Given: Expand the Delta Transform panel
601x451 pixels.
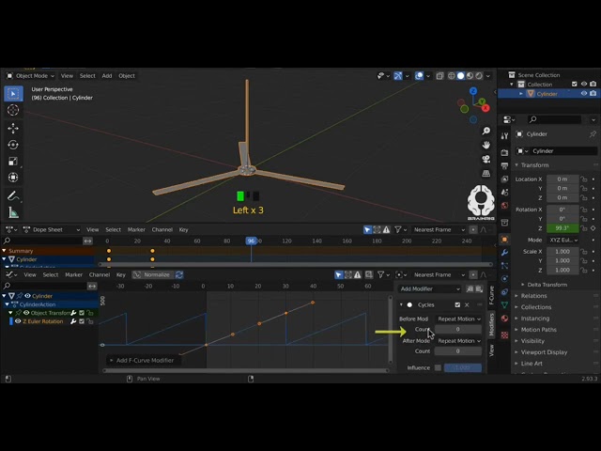Looking at the screenshot, I should pos(547,285).
